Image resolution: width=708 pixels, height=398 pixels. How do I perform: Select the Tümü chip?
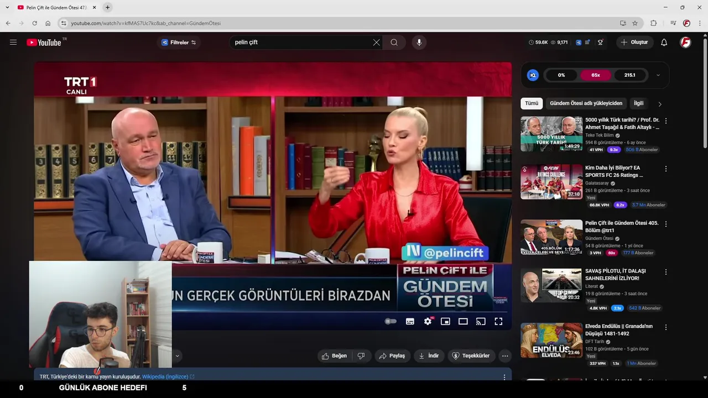532,103
